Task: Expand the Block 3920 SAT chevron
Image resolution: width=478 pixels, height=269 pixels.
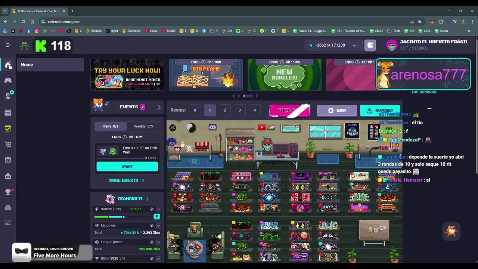Action: tap(158, 259)
